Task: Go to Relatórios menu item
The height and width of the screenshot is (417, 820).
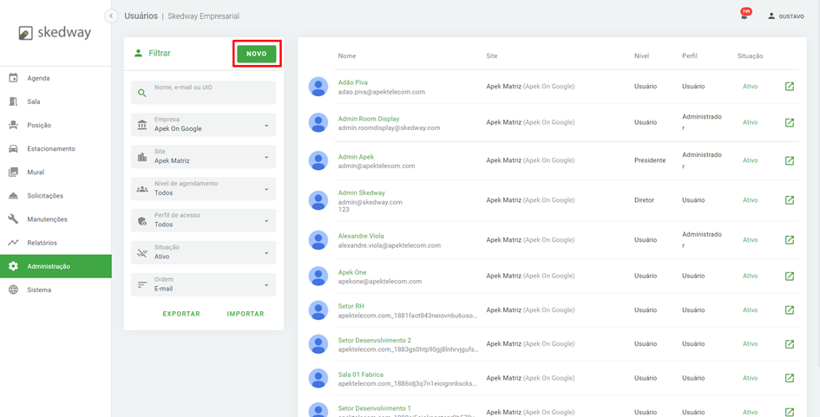Action: click(x=42, y=243)
